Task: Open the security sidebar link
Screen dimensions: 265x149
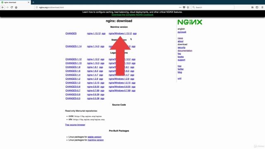Action: (181, 48)
